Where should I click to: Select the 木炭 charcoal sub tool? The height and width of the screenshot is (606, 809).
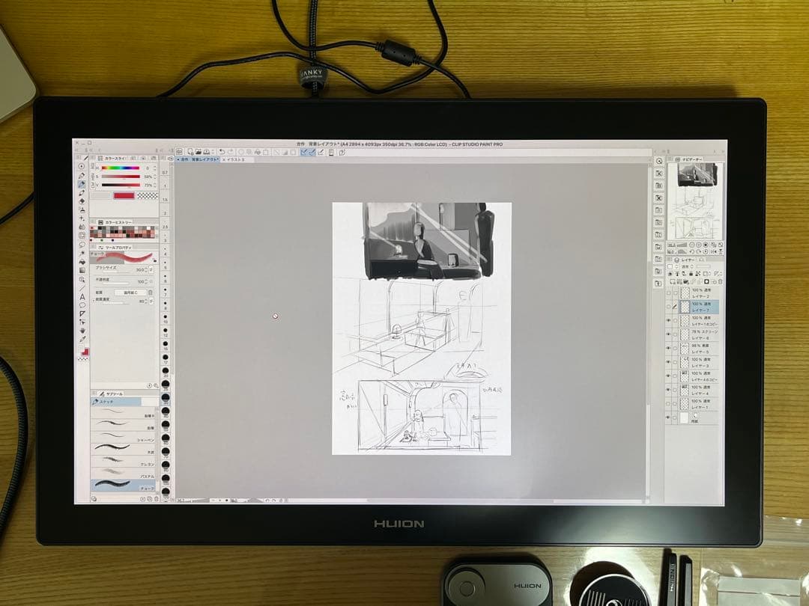(x=123, y=450)
